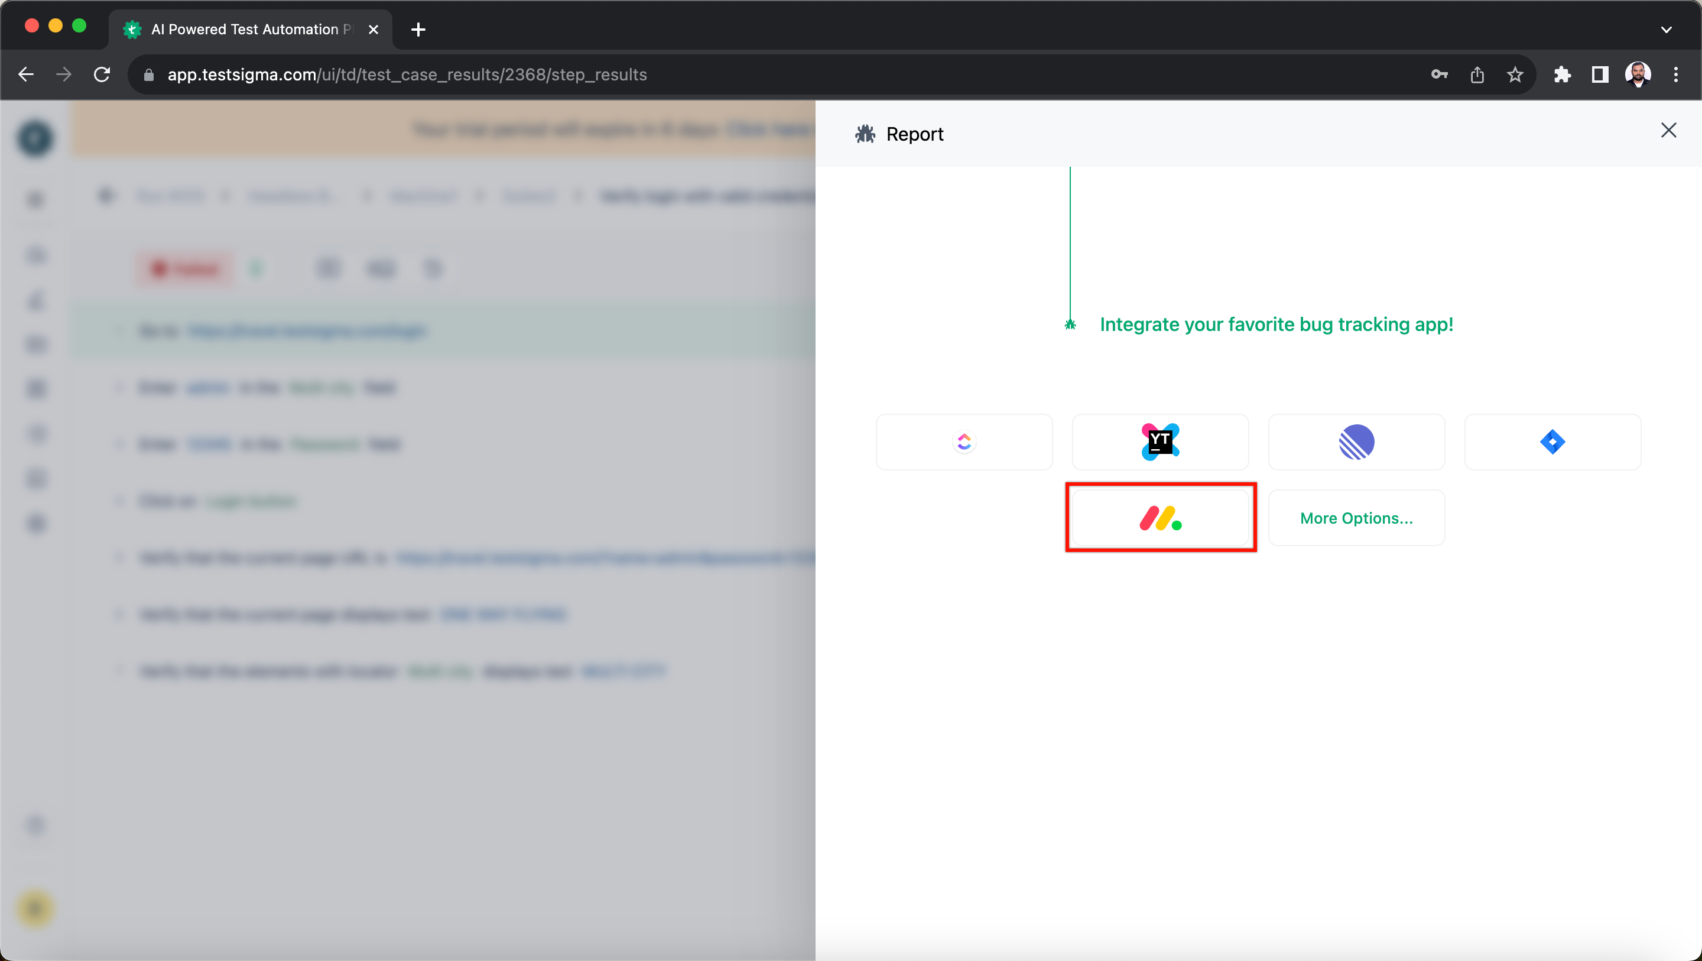Open the Chrome profile avatar
Image resolution: width=1702 pixels, height=961 pixels.
click(1637, 74)
